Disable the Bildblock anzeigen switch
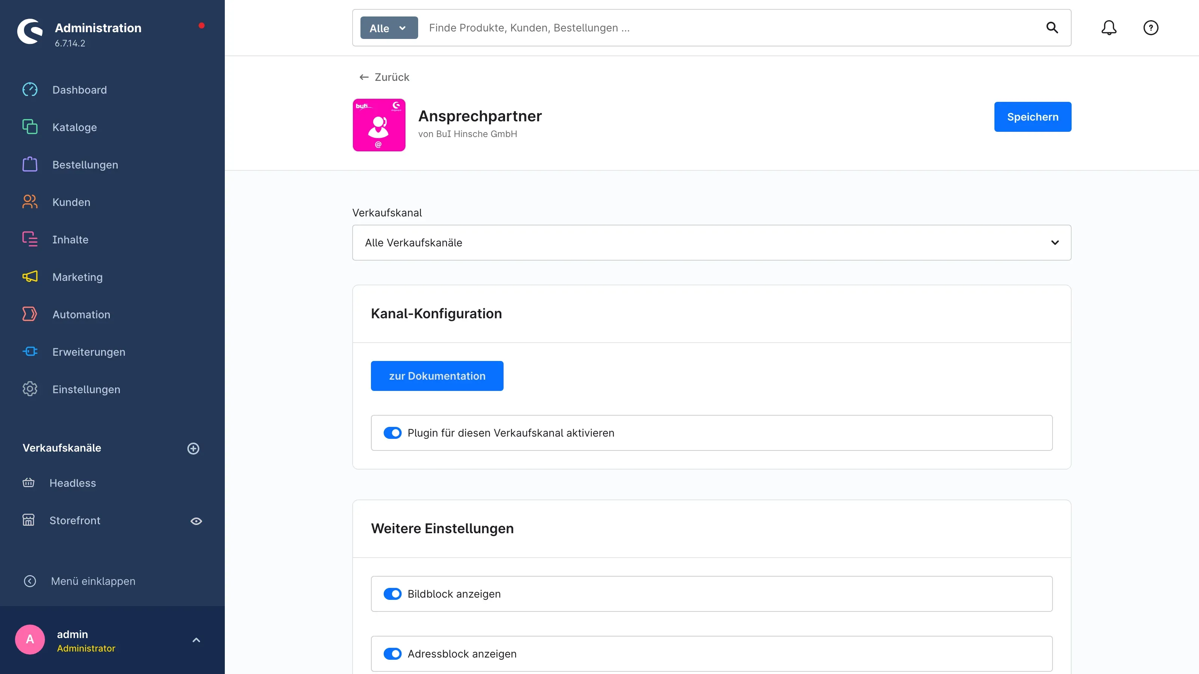This screenshot has height=674, width=1199. tap(392, 594)
